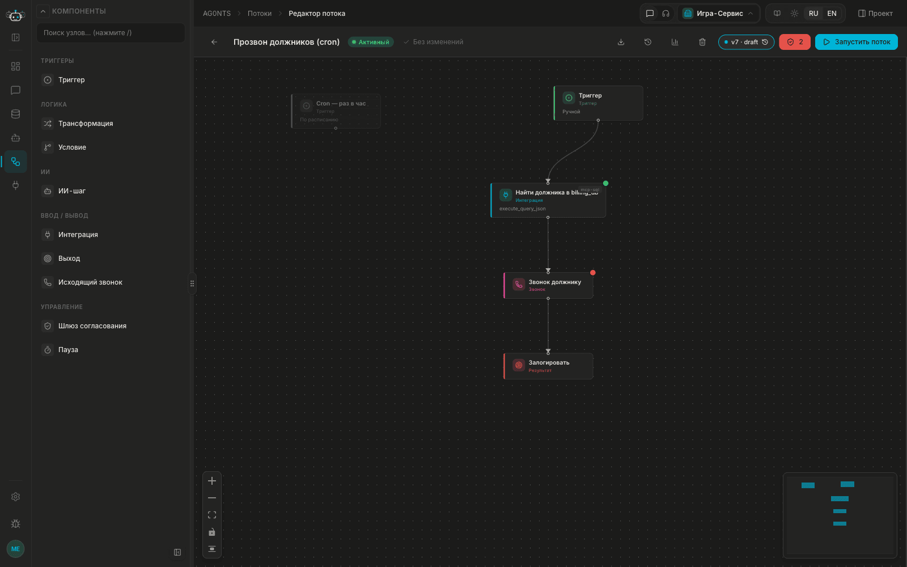Toggle canvas lock
Image resolution: width=907 pixels, height=567 pixels.
(x=212, y=532)
